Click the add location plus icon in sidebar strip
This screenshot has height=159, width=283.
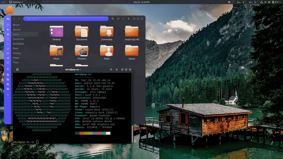[x=8, y=95]
